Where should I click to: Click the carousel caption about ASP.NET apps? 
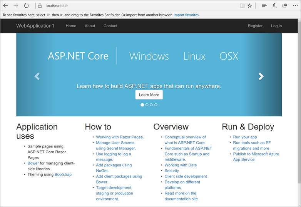[x=149, y=86]
